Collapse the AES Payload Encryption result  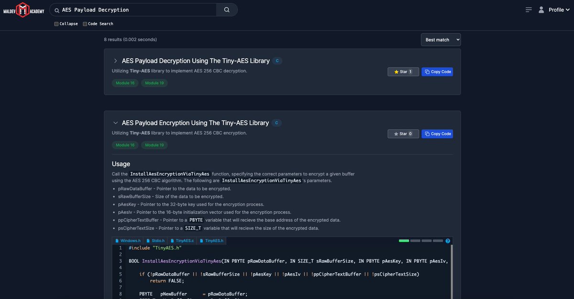[115, 123]
